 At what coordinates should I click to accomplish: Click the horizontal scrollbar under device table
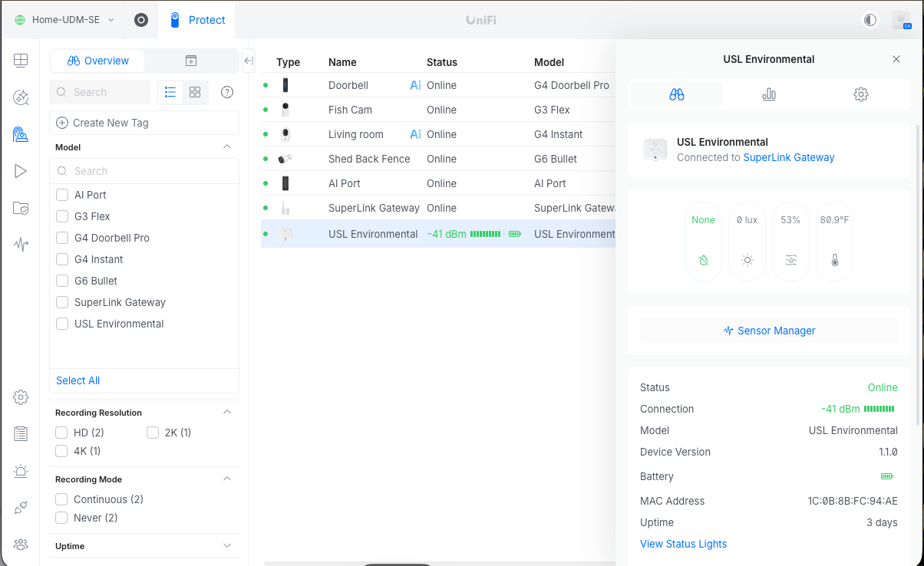[397, 564]
